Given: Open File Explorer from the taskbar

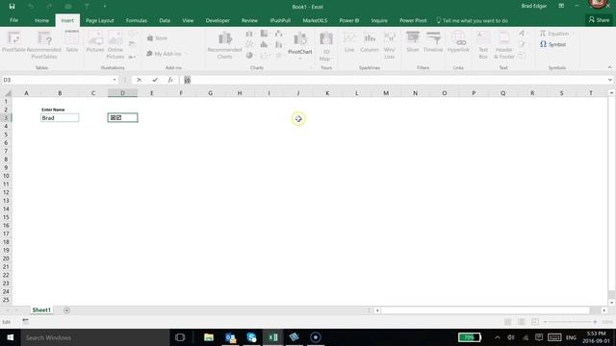Looking at the screenshot, I should [x=209, y=337].
